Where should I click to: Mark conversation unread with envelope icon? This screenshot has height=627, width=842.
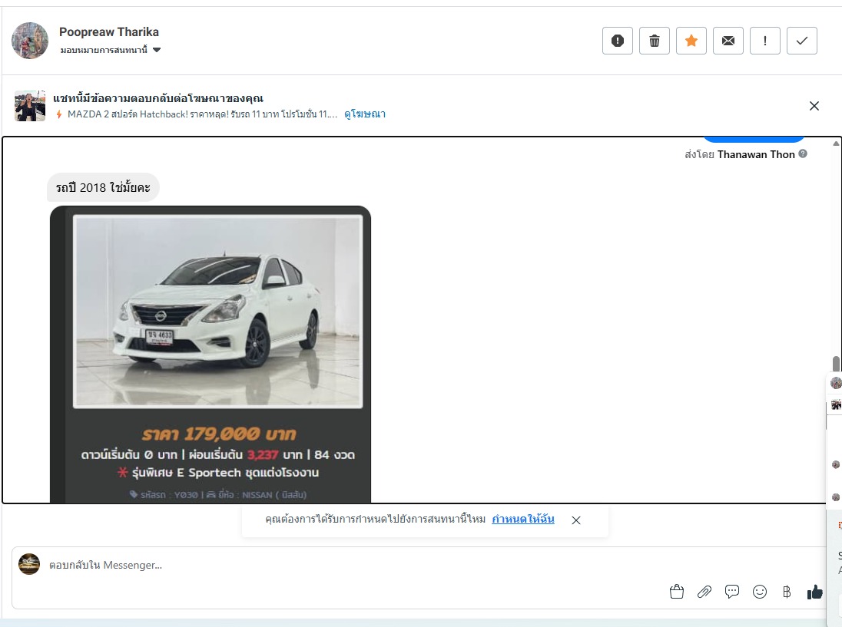pos(728,41)
